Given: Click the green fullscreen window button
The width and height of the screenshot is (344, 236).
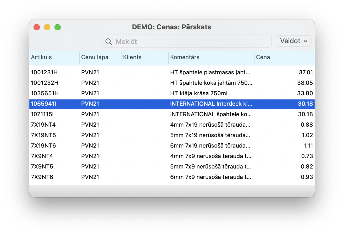Looking at the screenshot, I should point(58,27).
